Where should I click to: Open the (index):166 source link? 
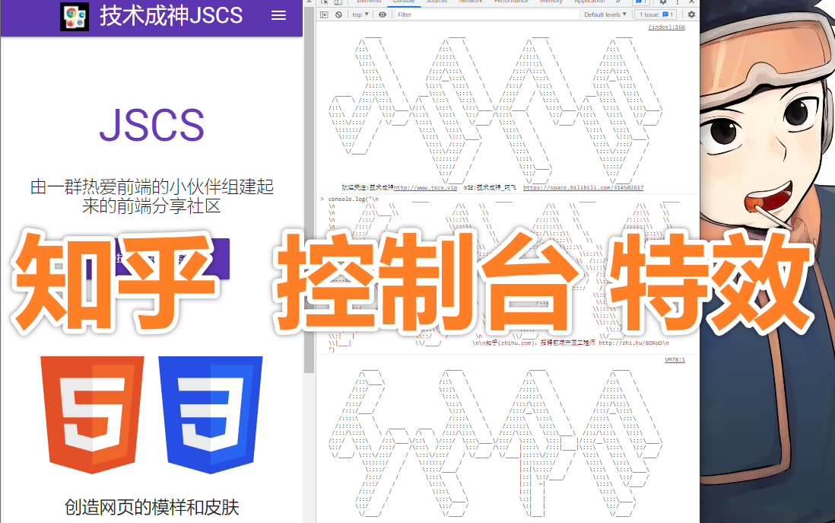667,27
